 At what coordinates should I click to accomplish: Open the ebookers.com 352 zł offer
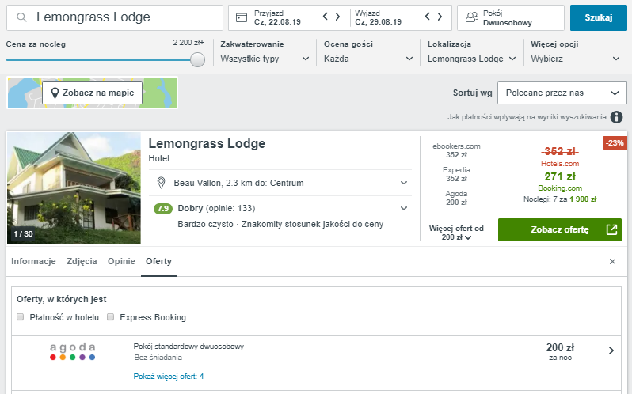pos(456,150)
